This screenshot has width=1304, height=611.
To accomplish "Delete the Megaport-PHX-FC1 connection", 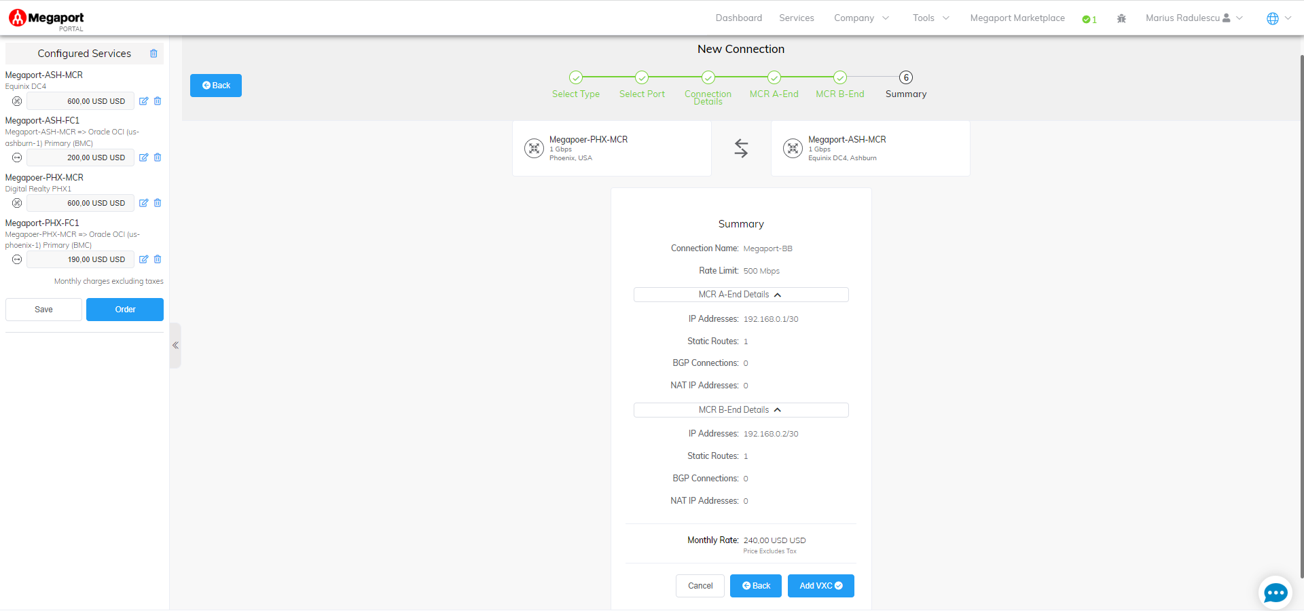I will (158, 259).
